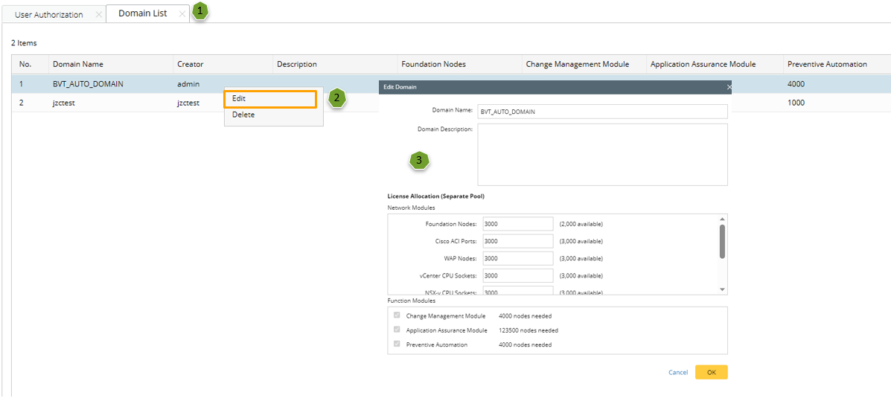Close the Domain List tab
Screen dimensions: 891x404
pyautogui.click(x=182, y=14)
